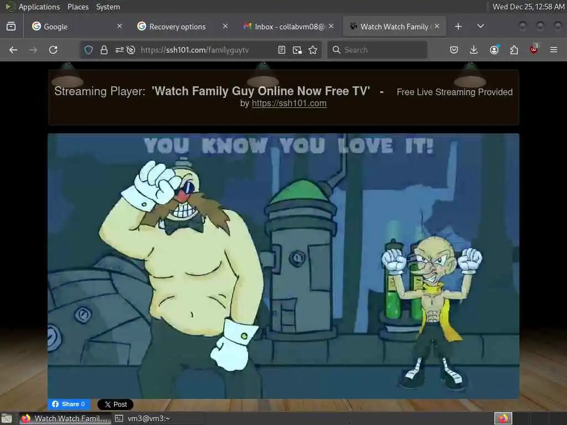The width and height of the screenshot is (567, 425).
Task: Click the Facebook Share button
Action: [69, 404]
